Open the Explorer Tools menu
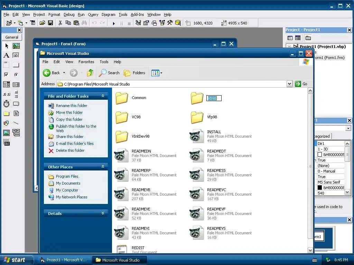The height and width of the screenshot is (265, 354). click(x=104, y=62)
